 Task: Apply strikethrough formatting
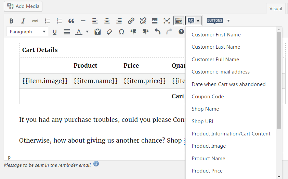tap(35, 21)
